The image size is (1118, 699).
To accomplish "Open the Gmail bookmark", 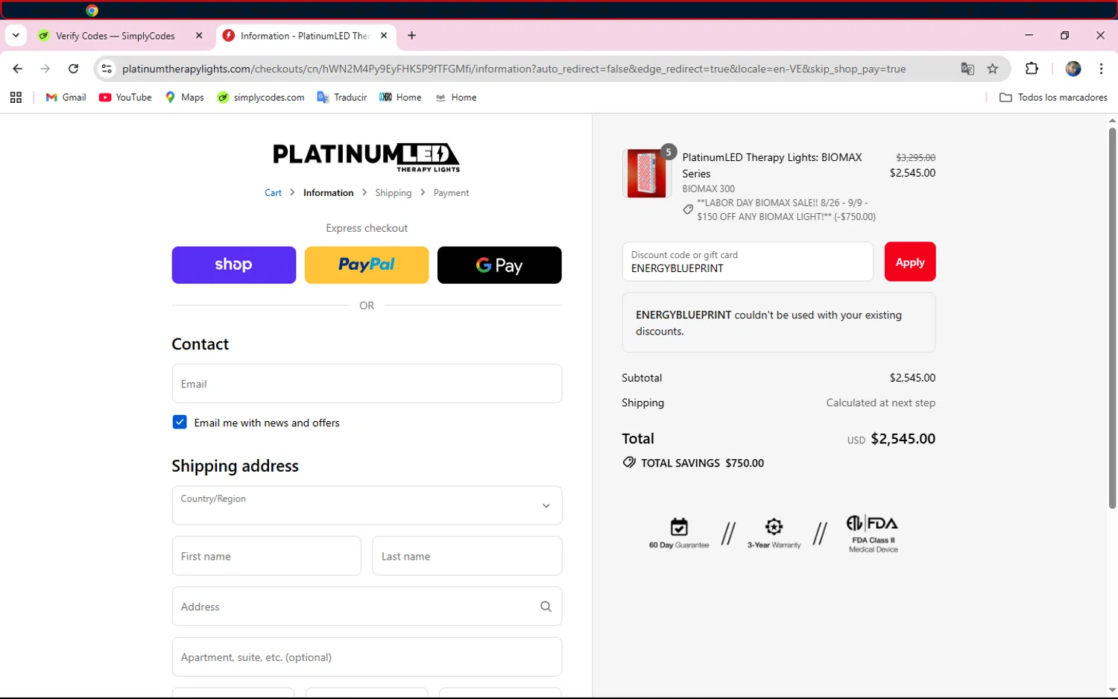I will (x=66, y=98).
